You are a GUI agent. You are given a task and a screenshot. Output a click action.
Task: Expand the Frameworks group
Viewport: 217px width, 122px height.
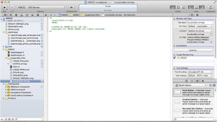(x=3, y=84)
